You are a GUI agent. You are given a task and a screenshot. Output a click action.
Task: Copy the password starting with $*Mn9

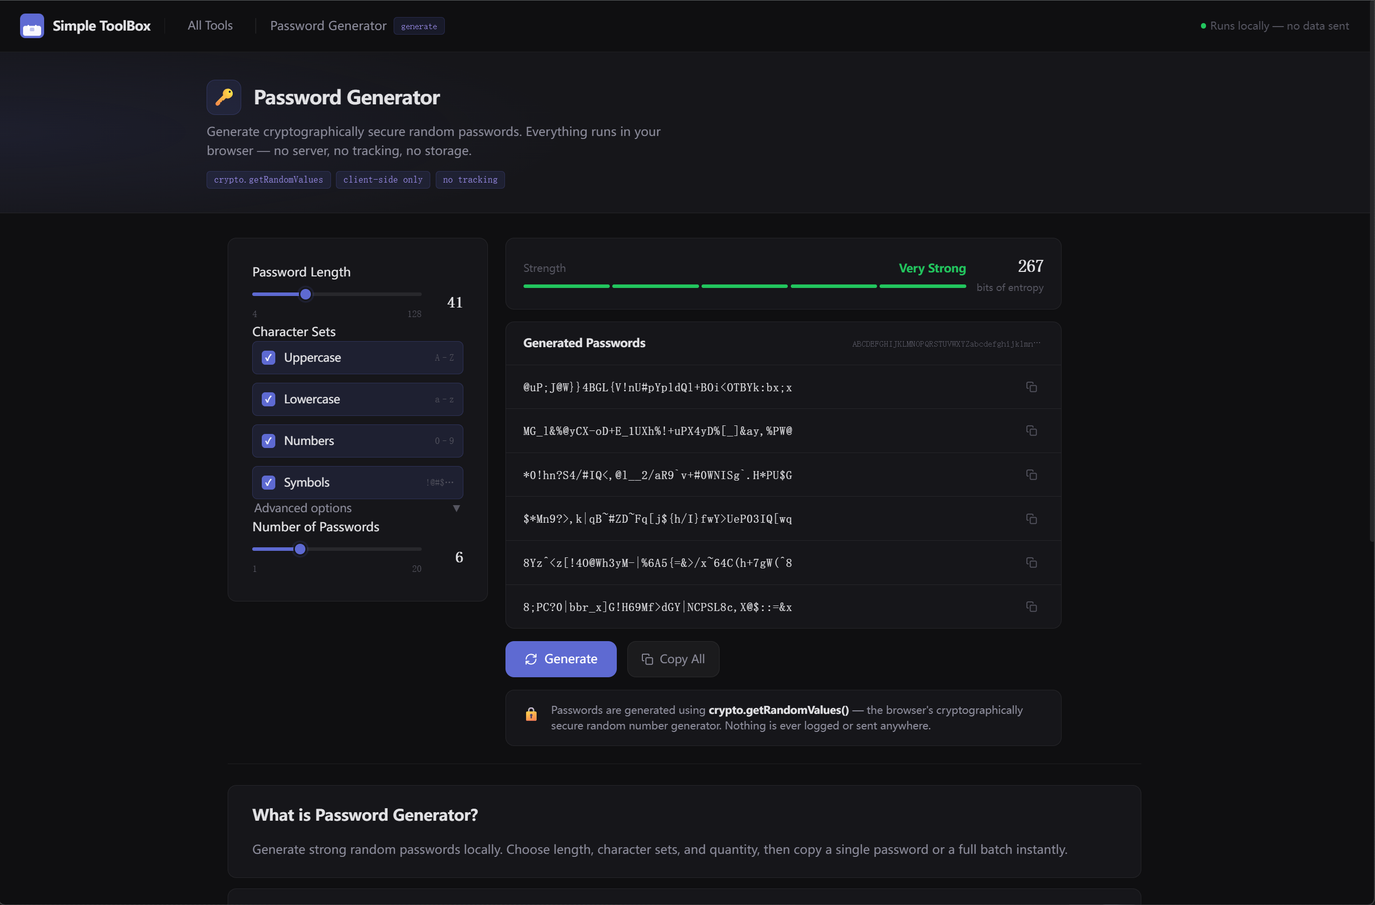[x=1031, y=518]
